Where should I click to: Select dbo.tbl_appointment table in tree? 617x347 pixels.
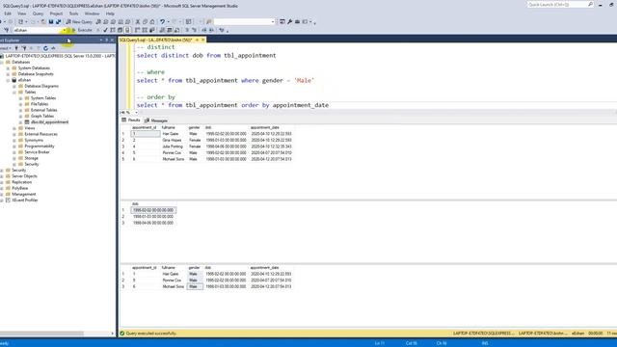tap(49, 122)
